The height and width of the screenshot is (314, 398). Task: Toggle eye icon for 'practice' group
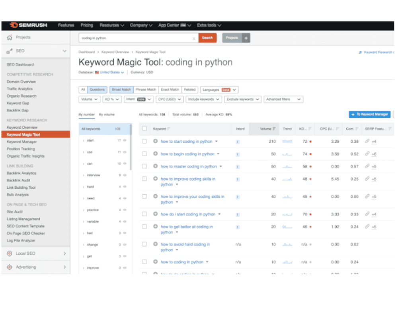click(x=125, y=210)
